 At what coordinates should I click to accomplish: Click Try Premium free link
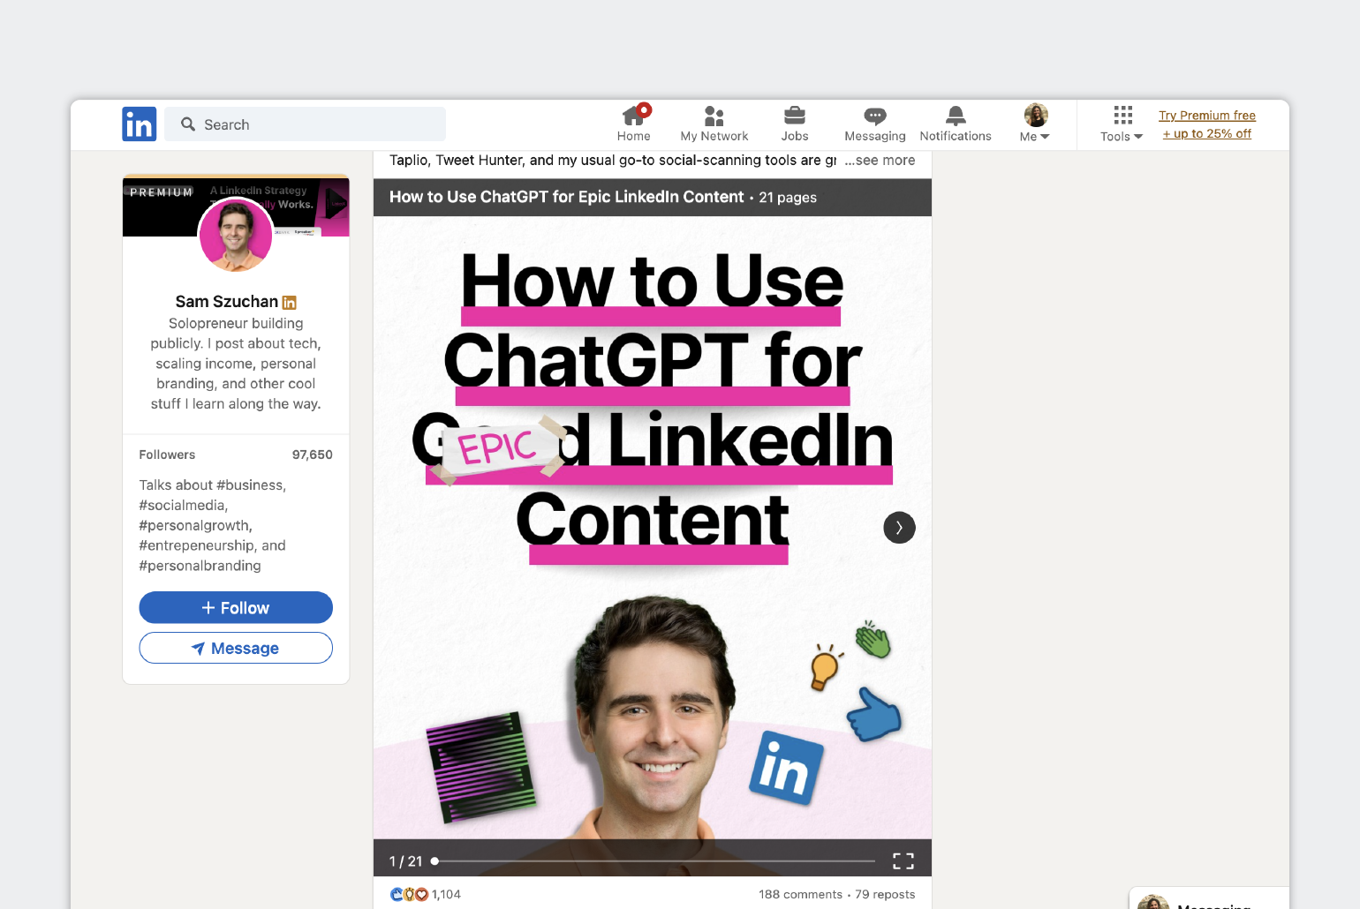1207,116
